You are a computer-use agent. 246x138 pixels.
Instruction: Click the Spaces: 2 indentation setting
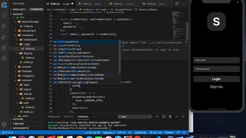click(109, 133)
